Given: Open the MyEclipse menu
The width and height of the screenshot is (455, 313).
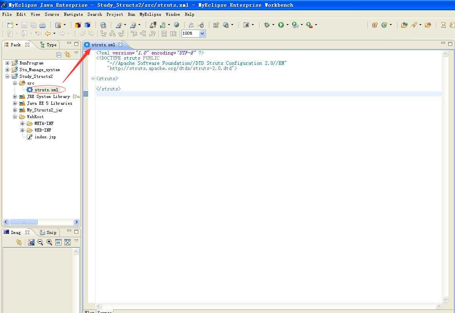Looking at the screenshot, I should 150,14.
